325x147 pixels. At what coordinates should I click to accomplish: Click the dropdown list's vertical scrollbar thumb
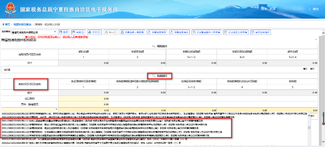coord(309,128)
